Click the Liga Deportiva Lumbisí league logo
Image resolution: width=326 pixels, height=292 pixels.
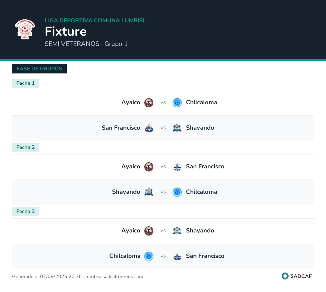(x=25, y=29)
